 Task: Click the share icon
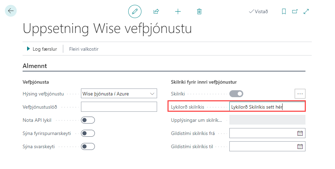tap(156, 11)
